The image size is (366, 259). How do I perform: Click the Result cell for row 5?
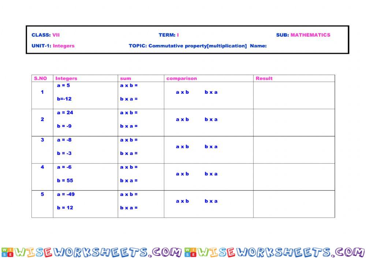click(294, 204)
